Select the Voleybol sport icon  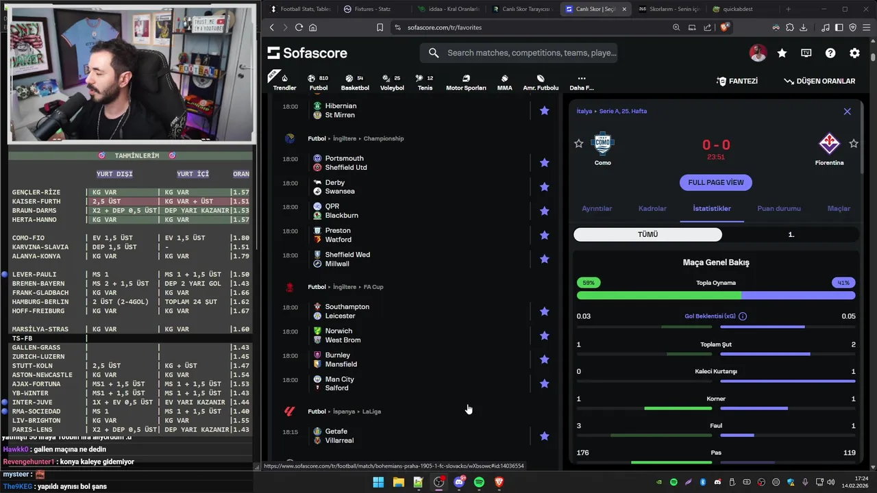pyautogui.click(x=392, y=82)
